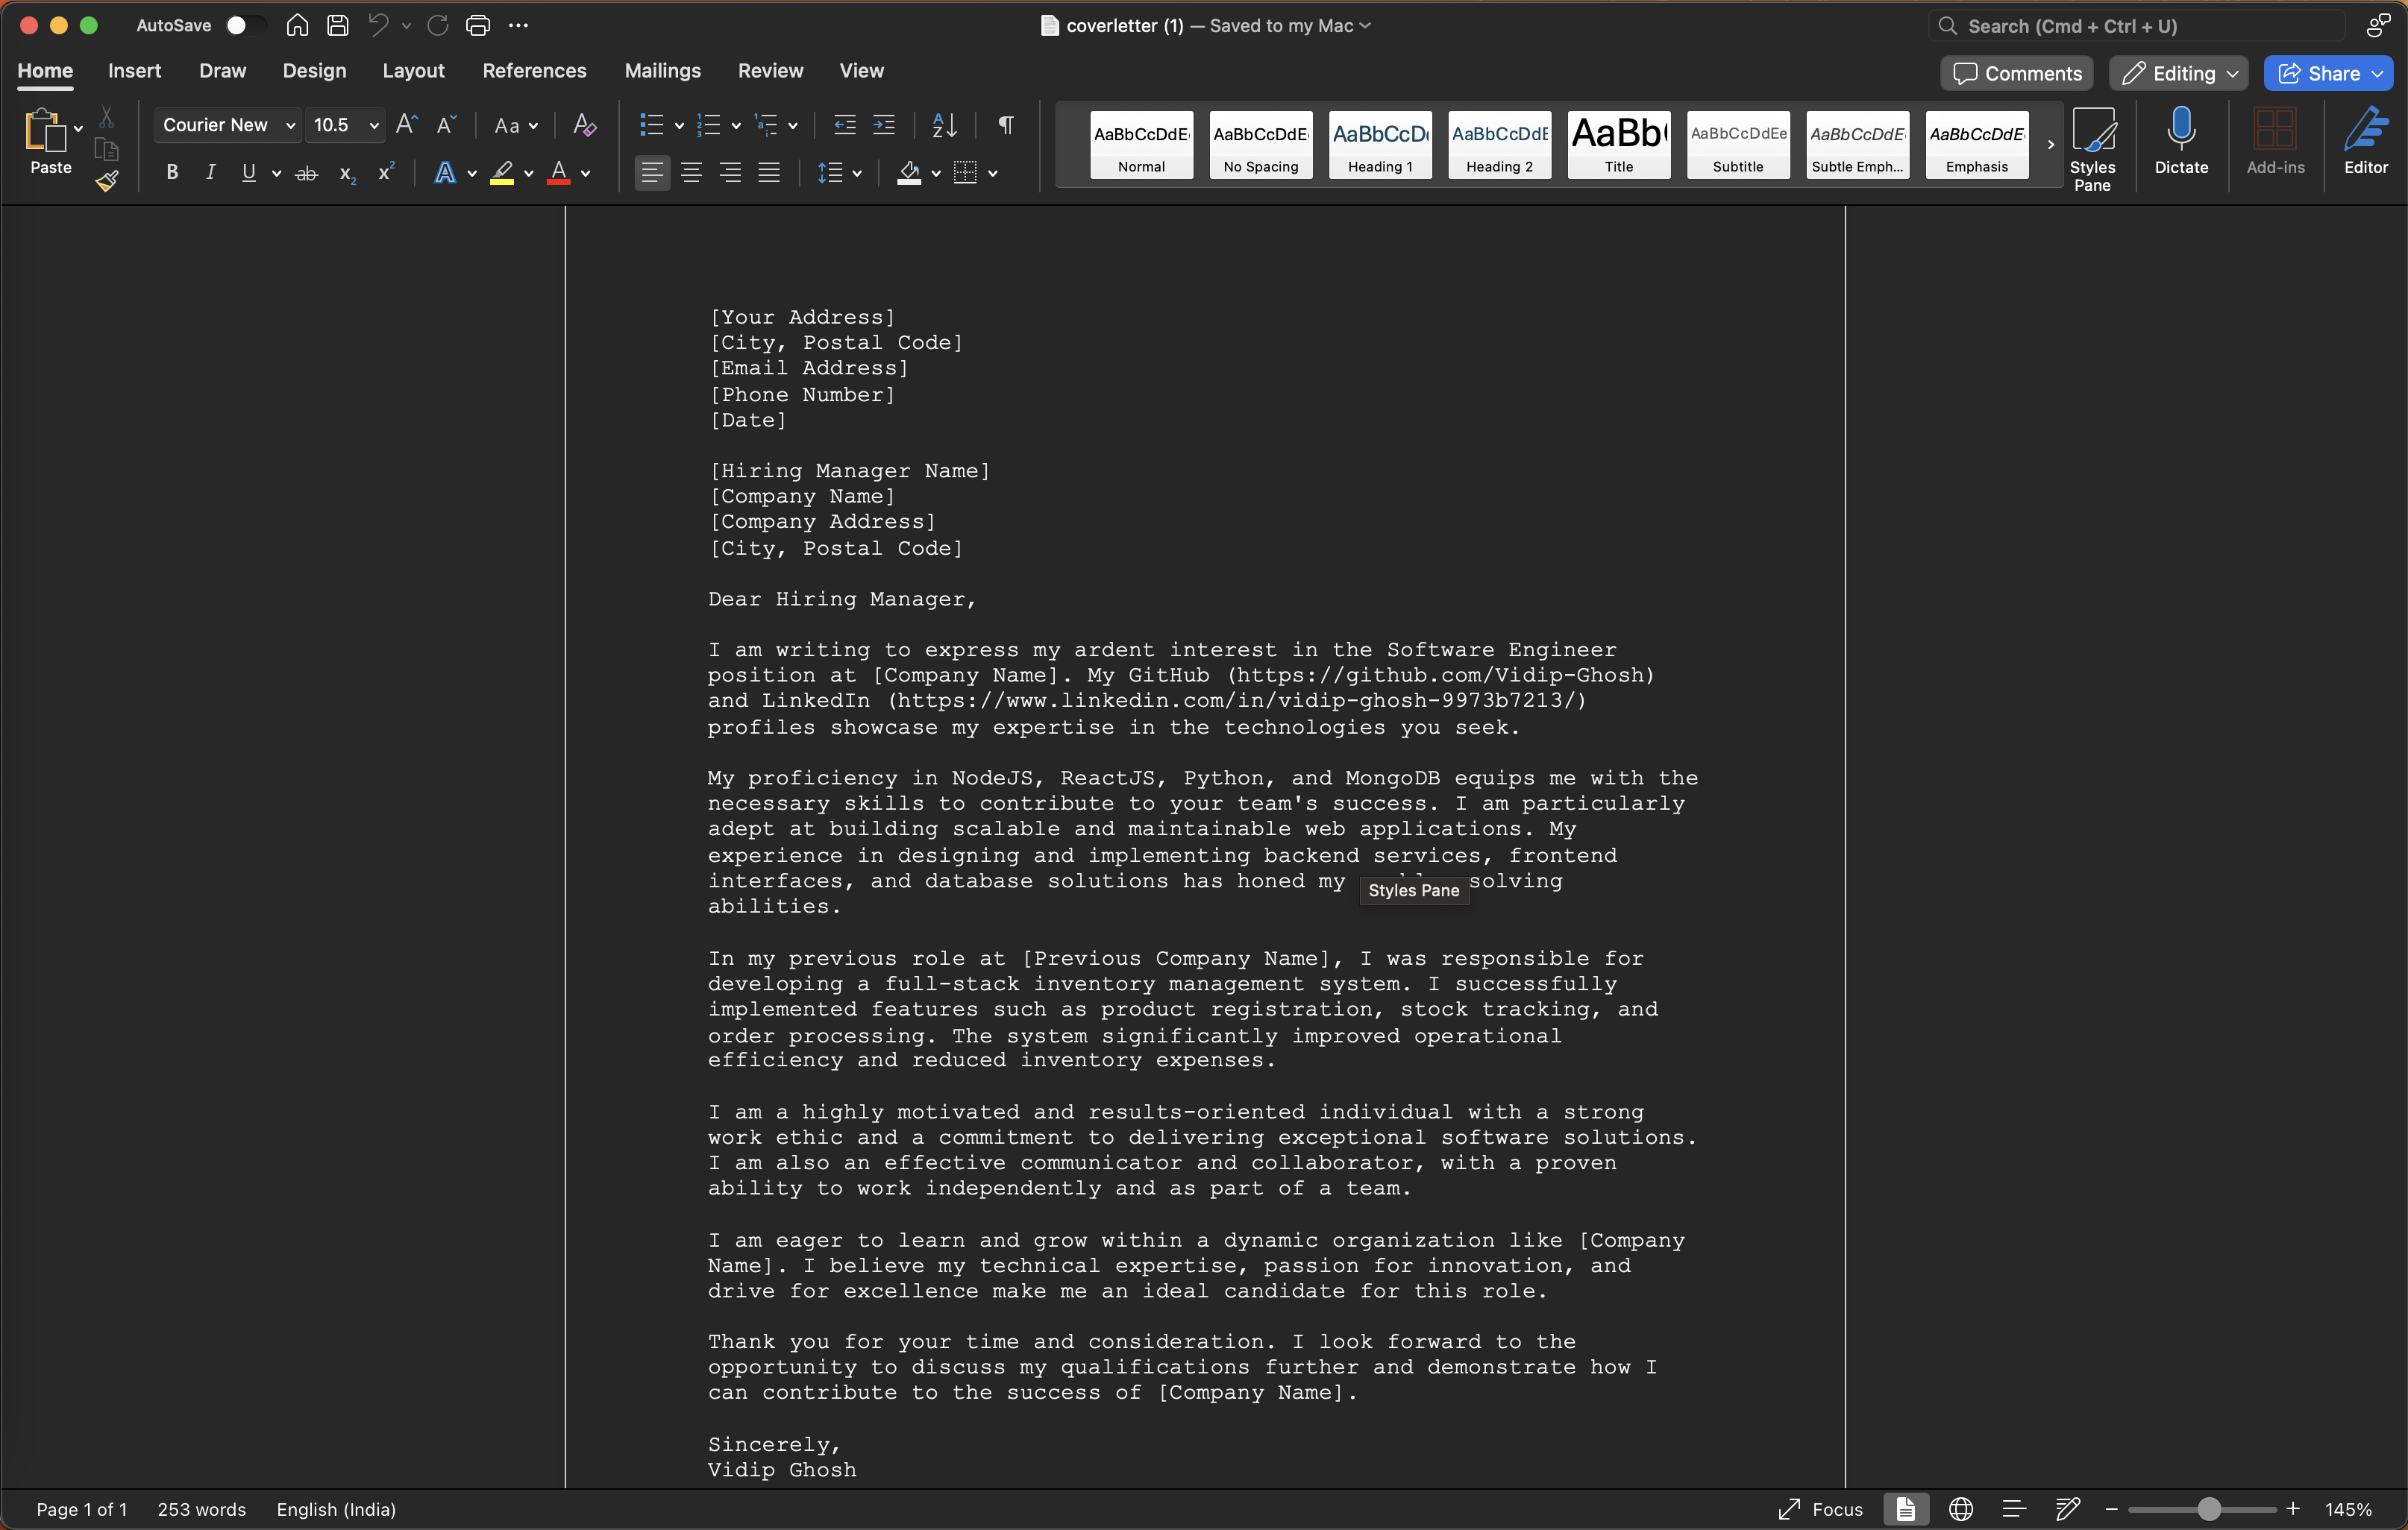Screen dimensions: 2408x1530
Task: Switch to Web Layout view icon
Action: click(1960, 1509)
